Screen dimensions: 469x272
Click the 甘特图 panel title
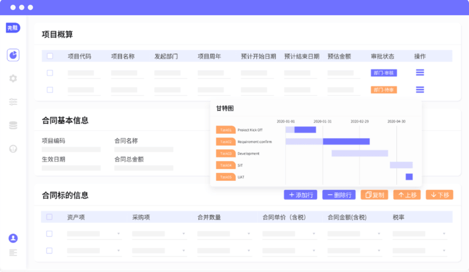click(x=225, y=108)
